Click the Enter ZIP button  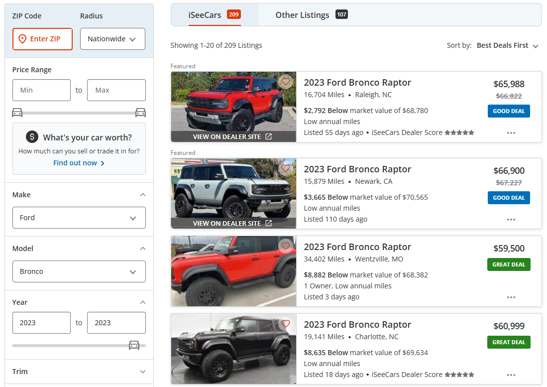click(43, 39)
